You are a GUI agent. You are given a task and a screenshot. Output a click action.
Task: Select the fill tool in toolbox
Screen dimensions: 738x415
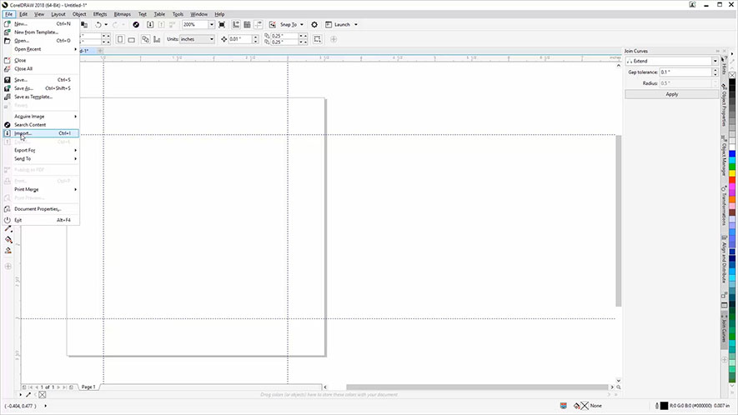tap(8, 239)
